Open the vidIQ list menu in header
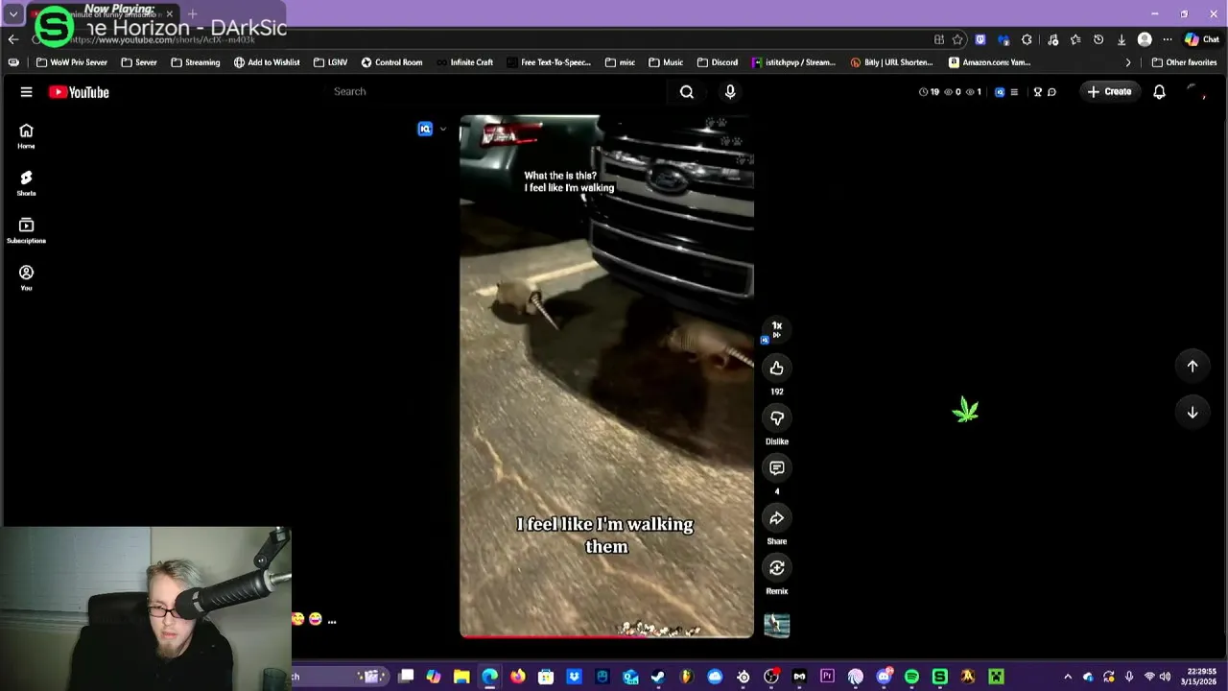This screenshot has height=691, width=1228. [1014, 92]
